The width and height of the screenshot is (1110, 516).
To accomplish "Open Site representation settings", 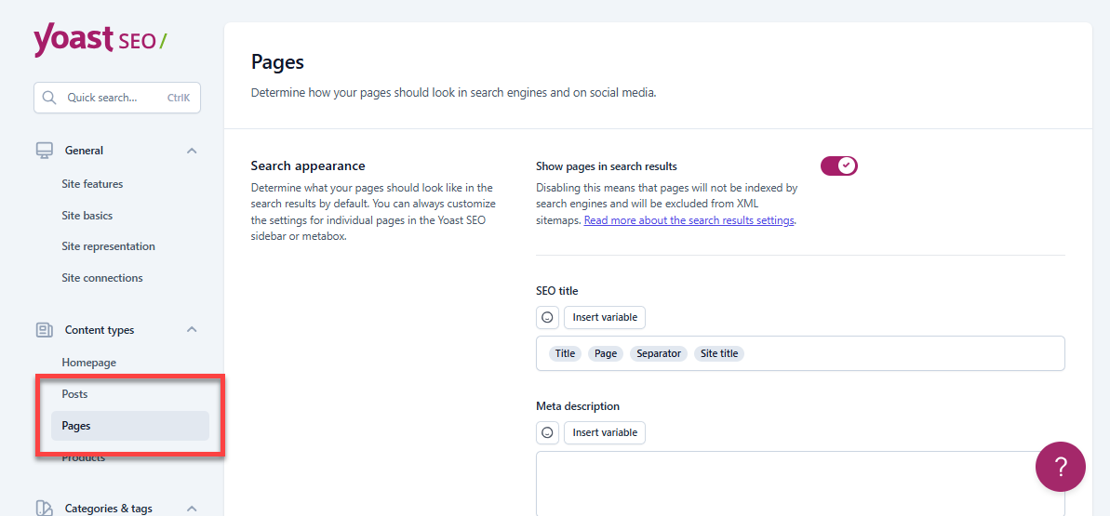I will (108, 246).
